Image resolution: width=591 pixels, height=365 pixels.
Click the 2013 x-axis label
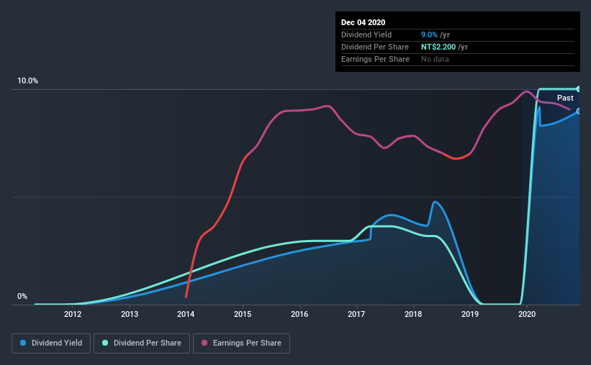coord(130,314)
